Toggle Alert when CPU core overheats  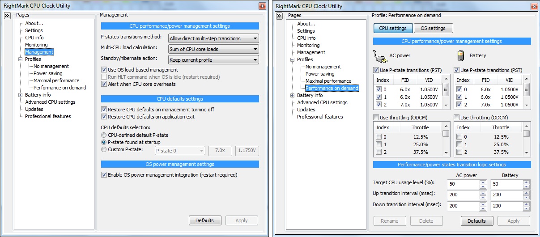(x=104, y=84)
